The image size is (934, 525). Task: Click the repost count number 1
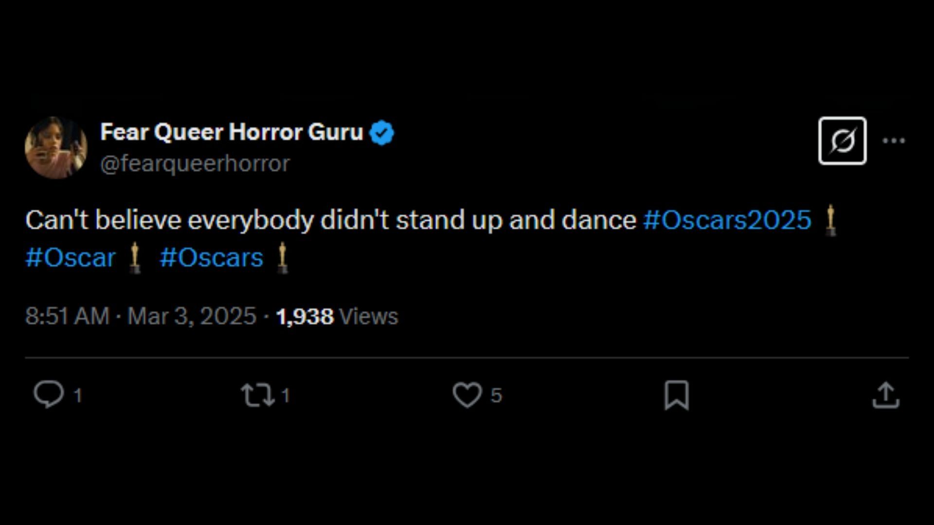[x=286, y=396]
